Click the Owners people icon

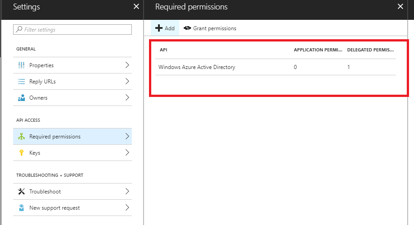(x=21, y=98)
